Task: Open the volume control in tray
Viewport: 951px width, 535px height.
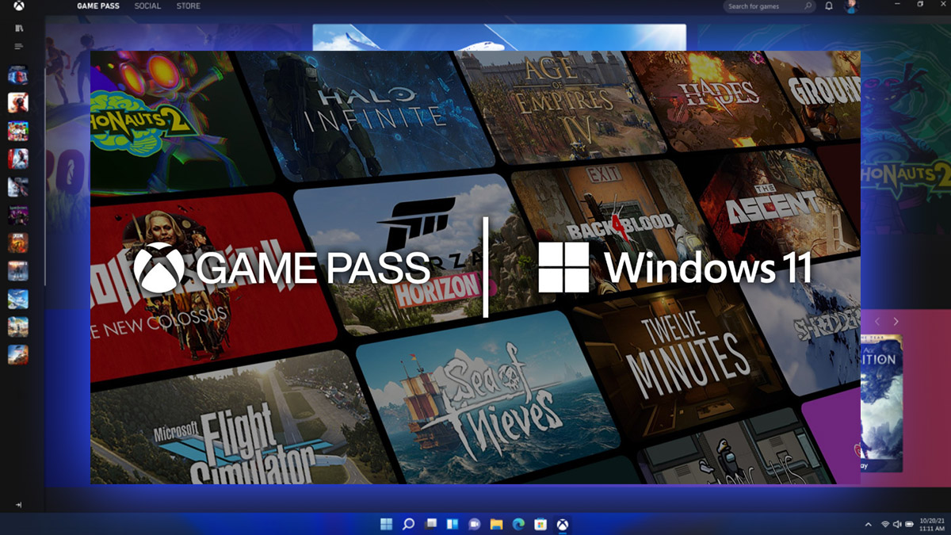Action: (897, 525)
